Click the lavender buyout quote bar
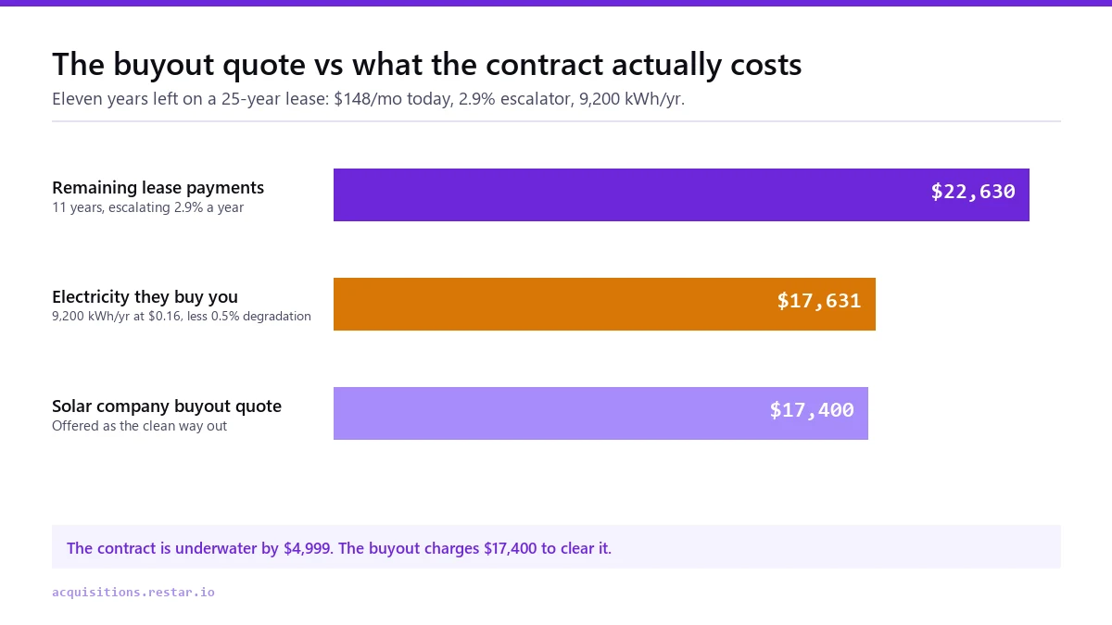Viewport: 1112px width, 625px height. click(600, 413)
